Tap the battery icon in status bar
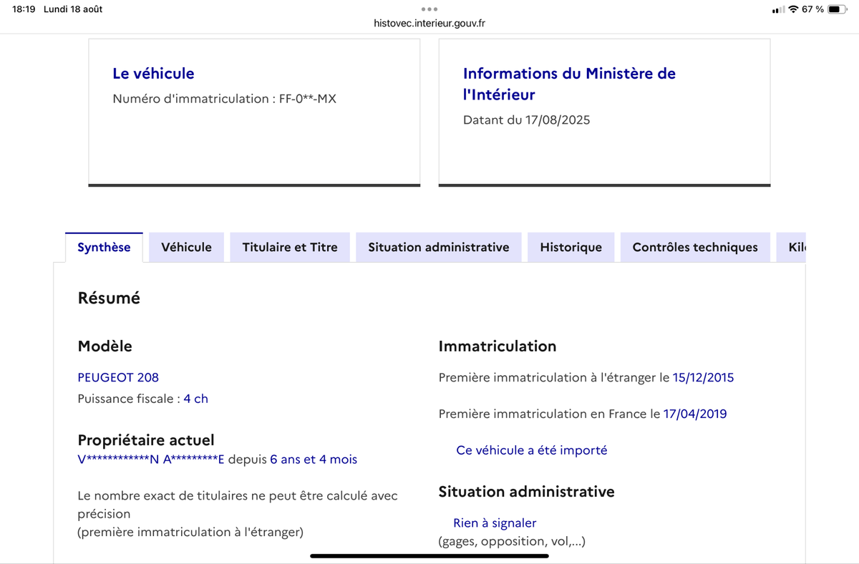The height and width of the screenshot is (564, 859). point(838,9)
